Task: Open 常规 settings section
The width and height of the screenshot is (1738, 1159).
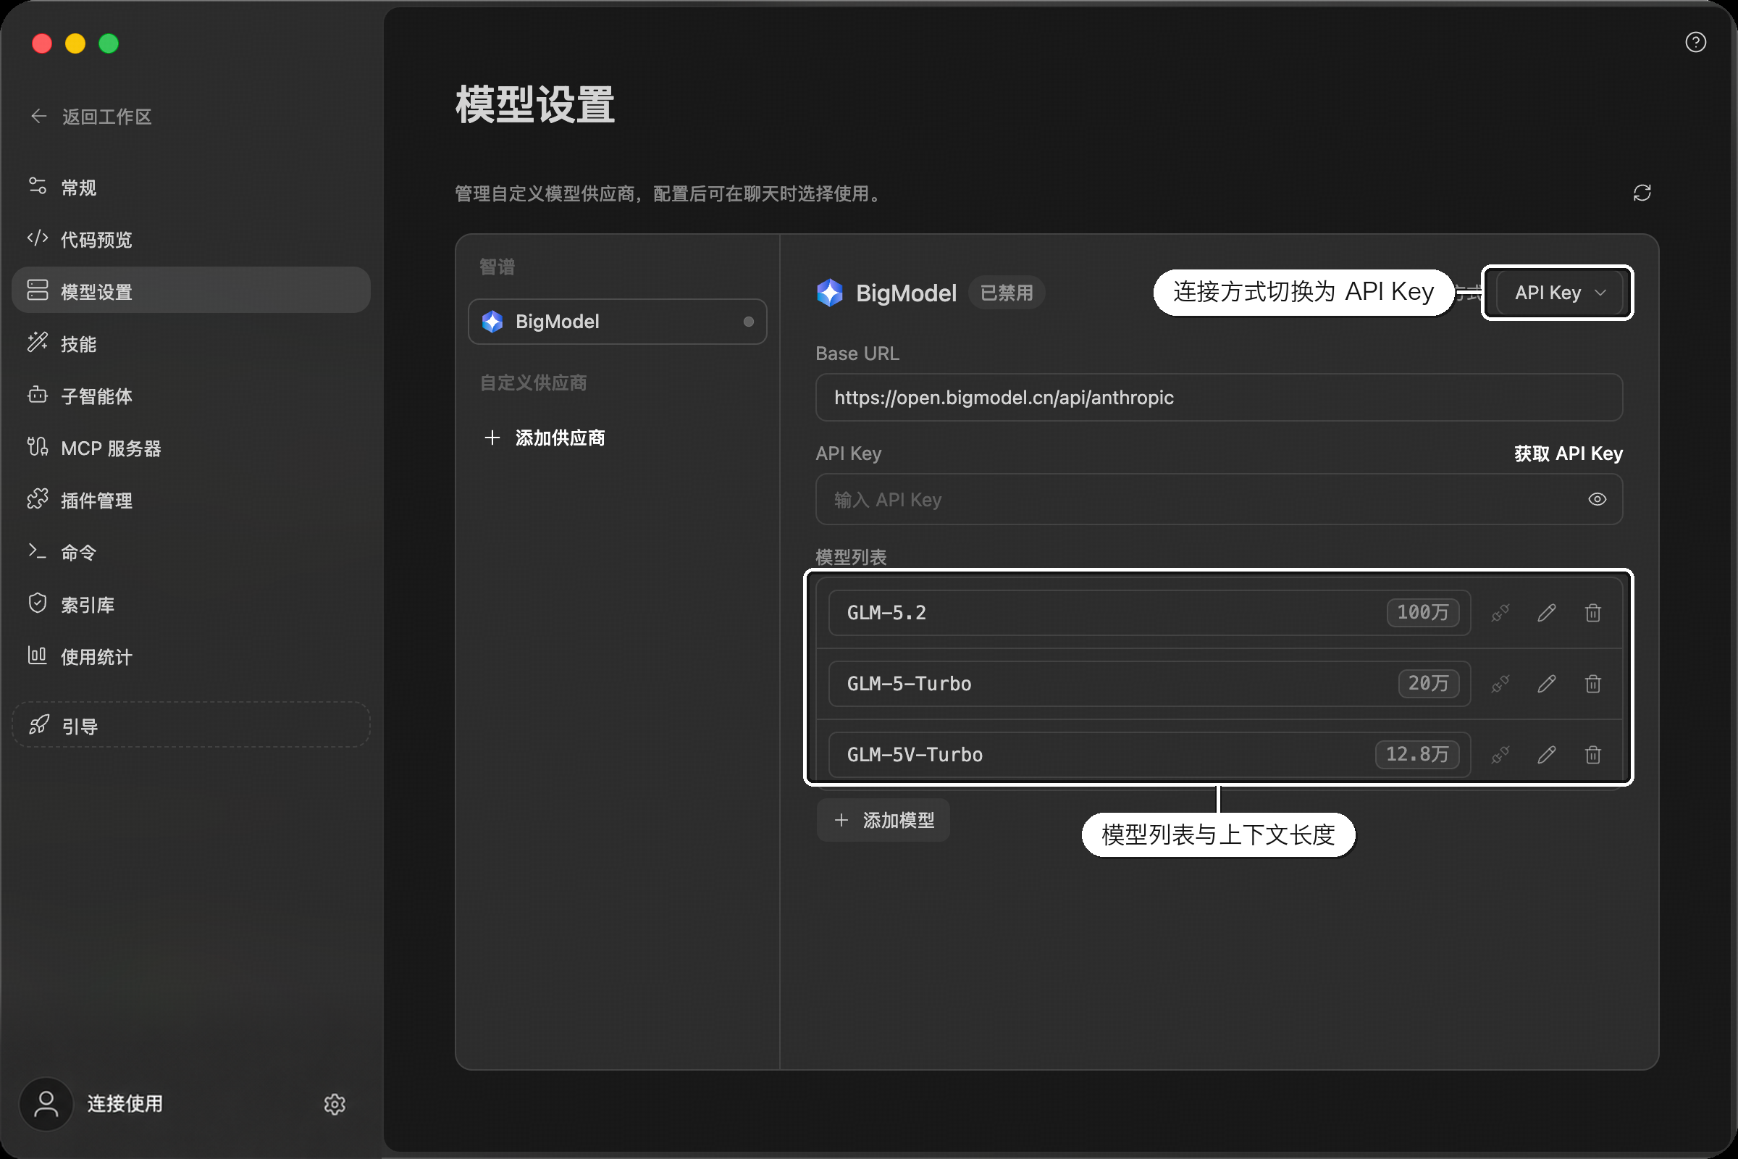Action: pyautogui.click(x=190, y=187)
